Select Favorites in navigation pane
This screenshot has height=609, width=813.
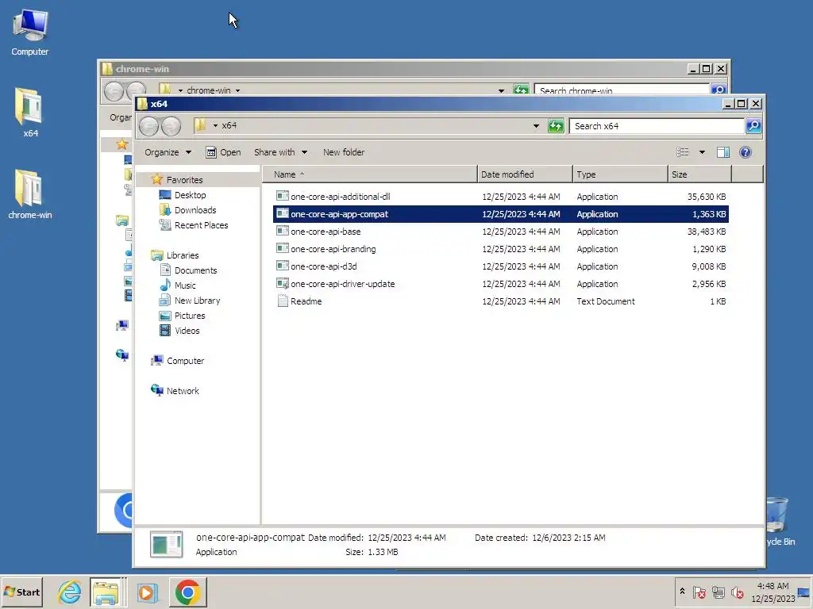click(184, 180)
